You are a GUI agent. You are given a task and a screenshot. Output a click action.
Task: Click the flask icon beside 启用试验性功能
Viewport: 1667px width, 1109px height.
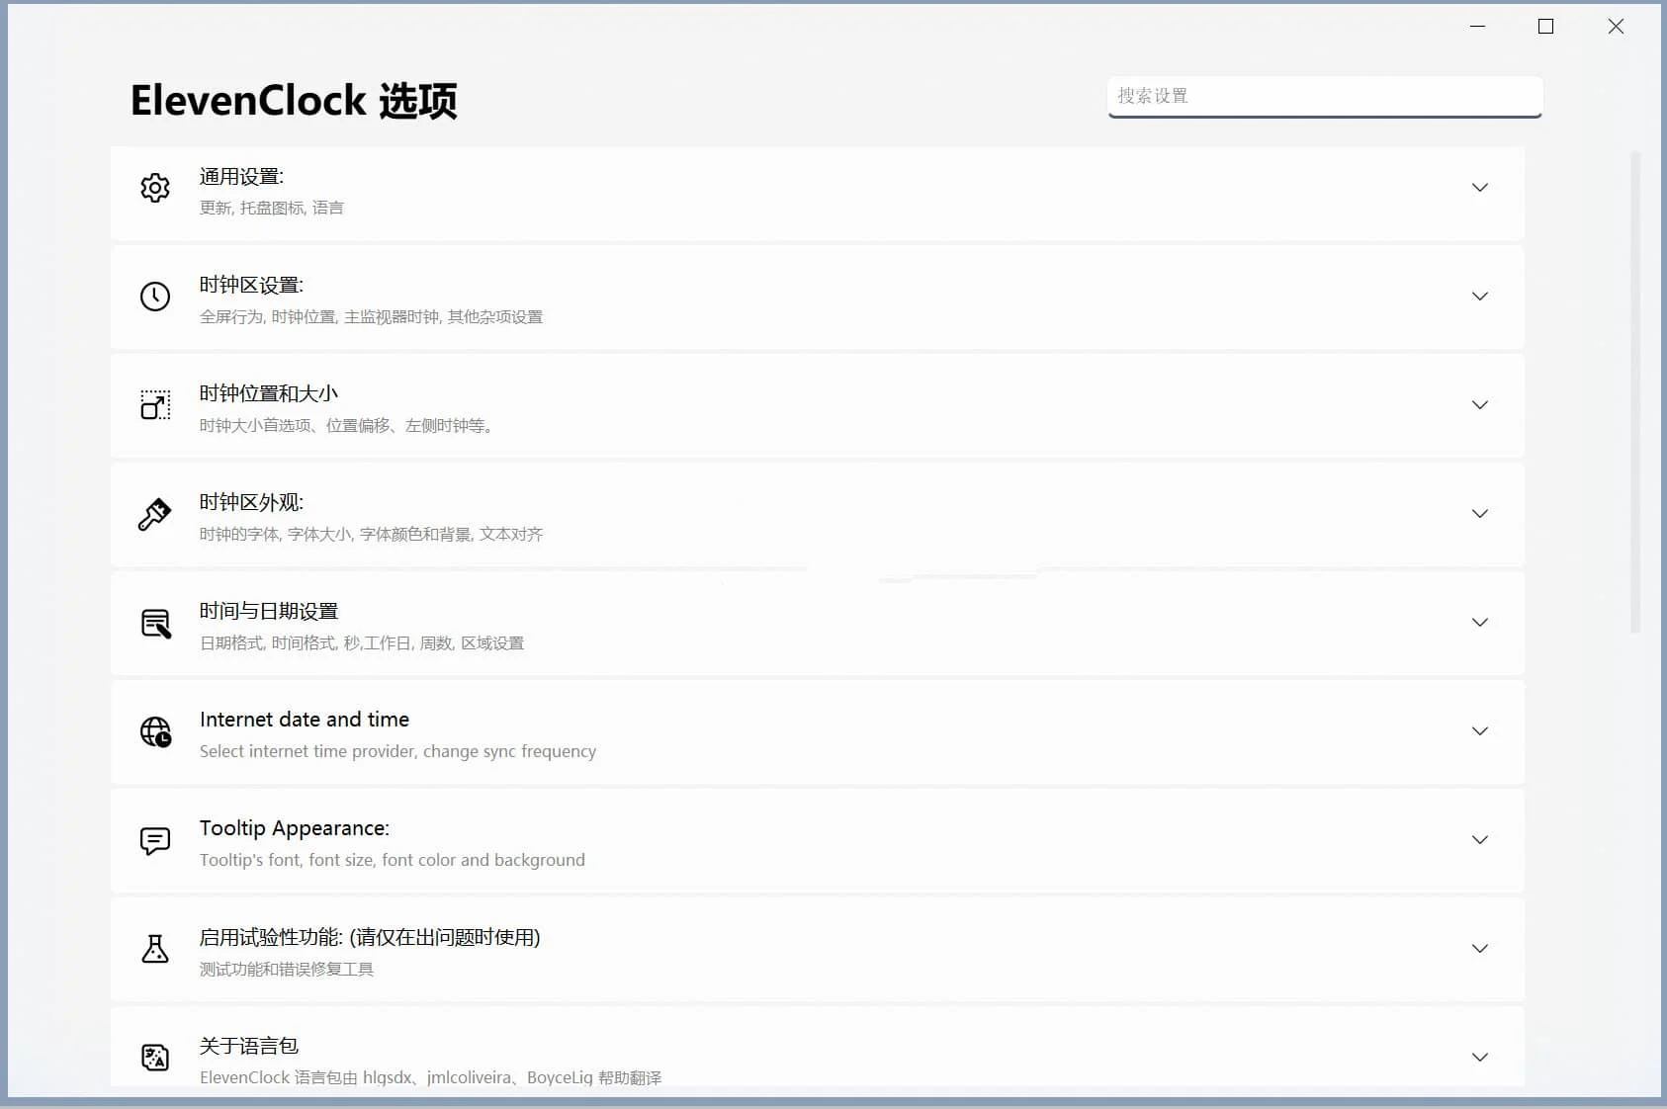point(155,950)
